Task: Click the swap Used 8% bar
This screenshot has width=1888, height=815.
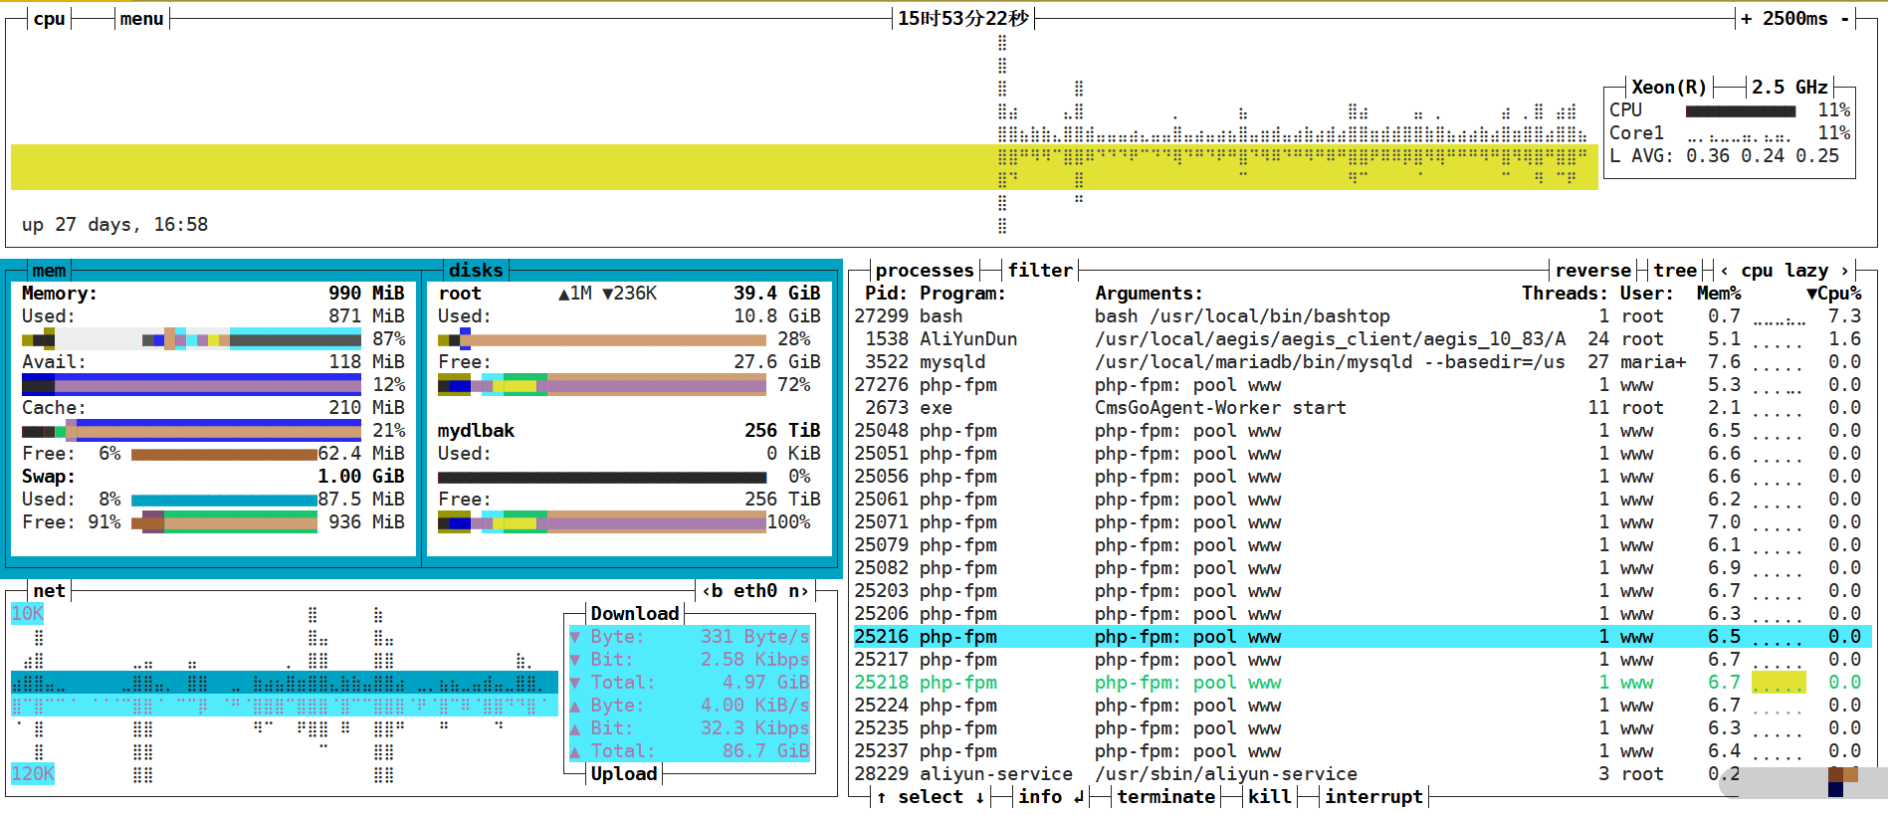Action: pos(224,500)
